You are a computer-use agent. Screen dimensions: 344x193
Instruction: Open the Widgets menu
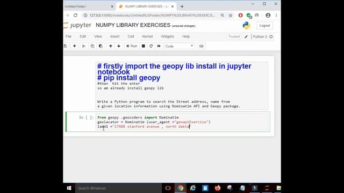pos(167,36)
